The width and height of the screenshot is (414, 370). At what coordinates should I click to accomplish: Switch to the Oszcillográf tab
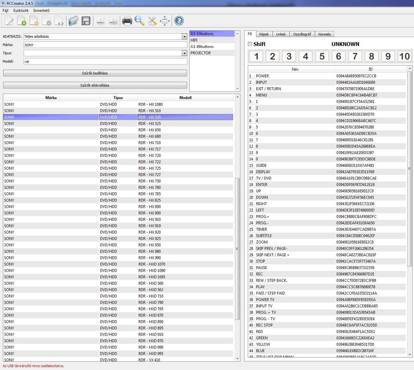302,34
